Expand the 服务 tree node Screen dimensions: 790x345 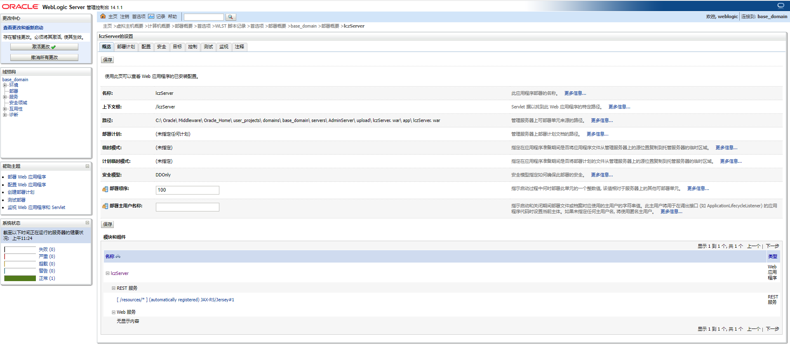(5, 97)
